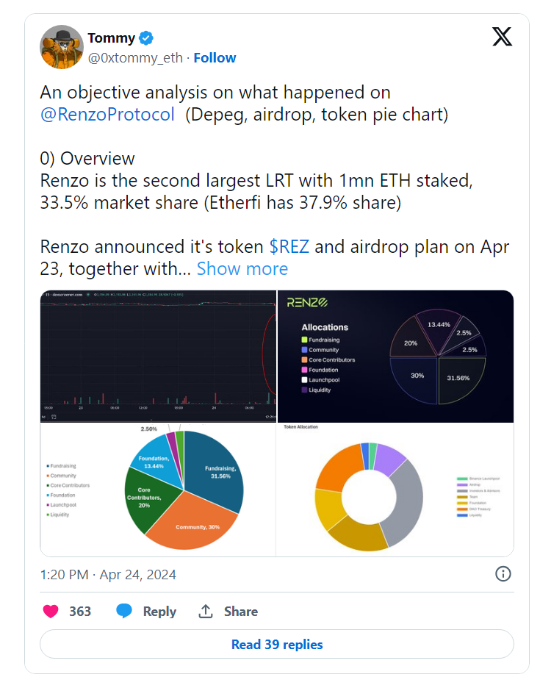The width and height of the screenshot is (540, 691).
Task: Click Read 39 replies
Action: click(276, 644)
